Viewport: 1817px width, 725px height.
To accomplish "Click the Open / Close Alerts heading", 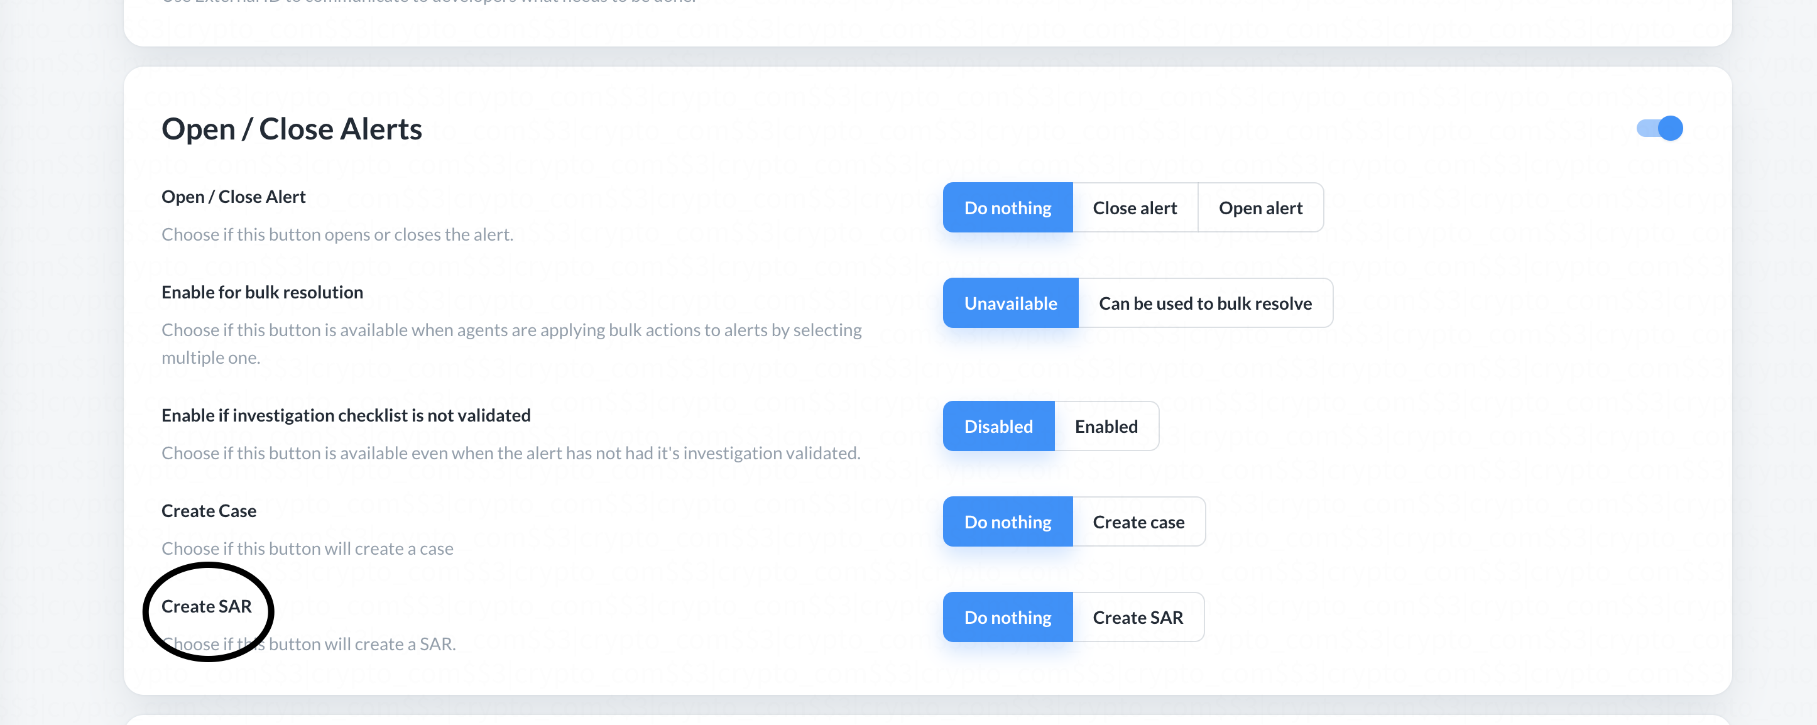I will (292, 129).
